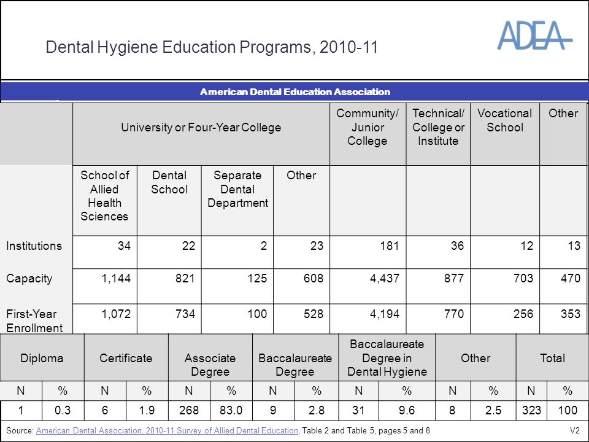Screen dimensions: 589x442
Task: Select the Institutions value 12
Action: pyautogui.click(x=526, y=246)
